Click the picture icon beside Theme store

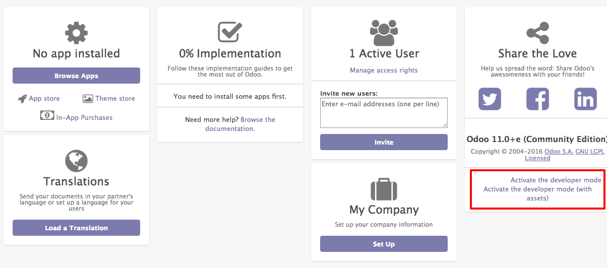click(x=88, y=99)
